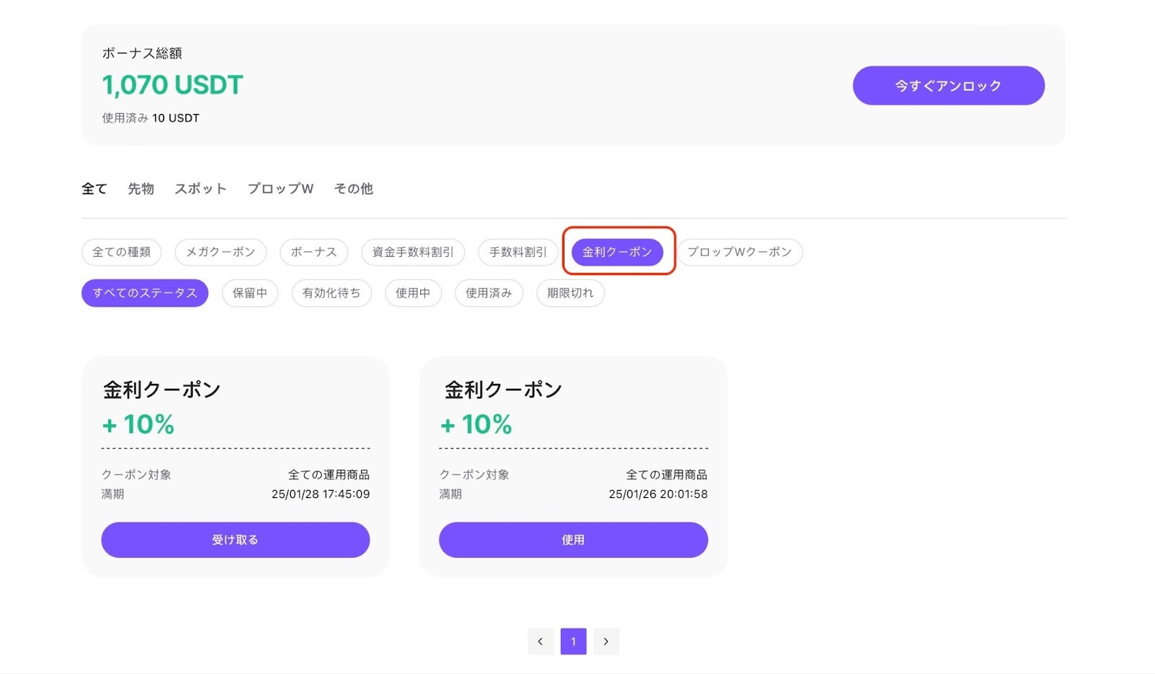This screenshot has height=674, width=1155.
Task: Click expiry date 25/01/28 17:45:09
Action: tap(321, 494)
